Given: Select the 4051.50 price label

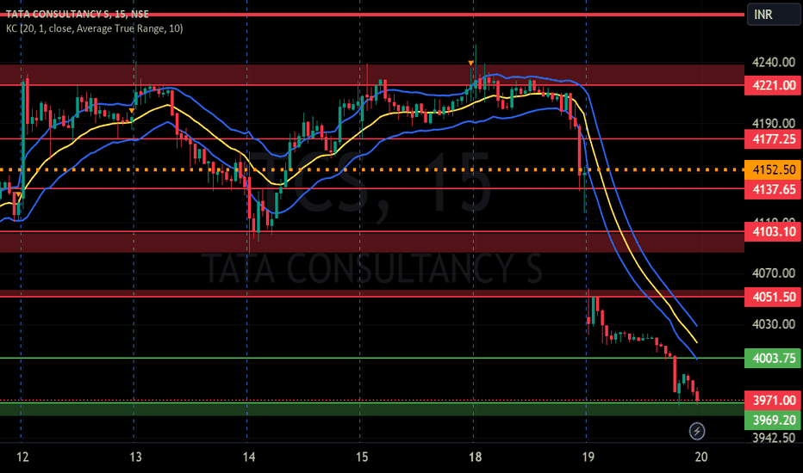Looking at the screenshot, I should pos(773,297).
